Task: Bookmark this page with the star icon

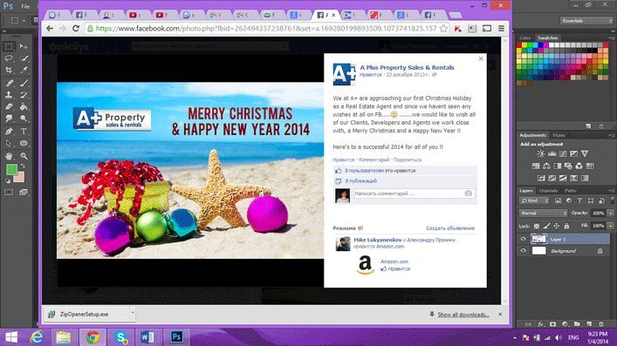Action: pos(443,28)
